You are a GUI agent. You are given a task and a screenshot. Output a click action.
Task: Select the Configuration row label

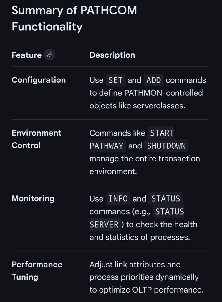click(x=39, y=80)
